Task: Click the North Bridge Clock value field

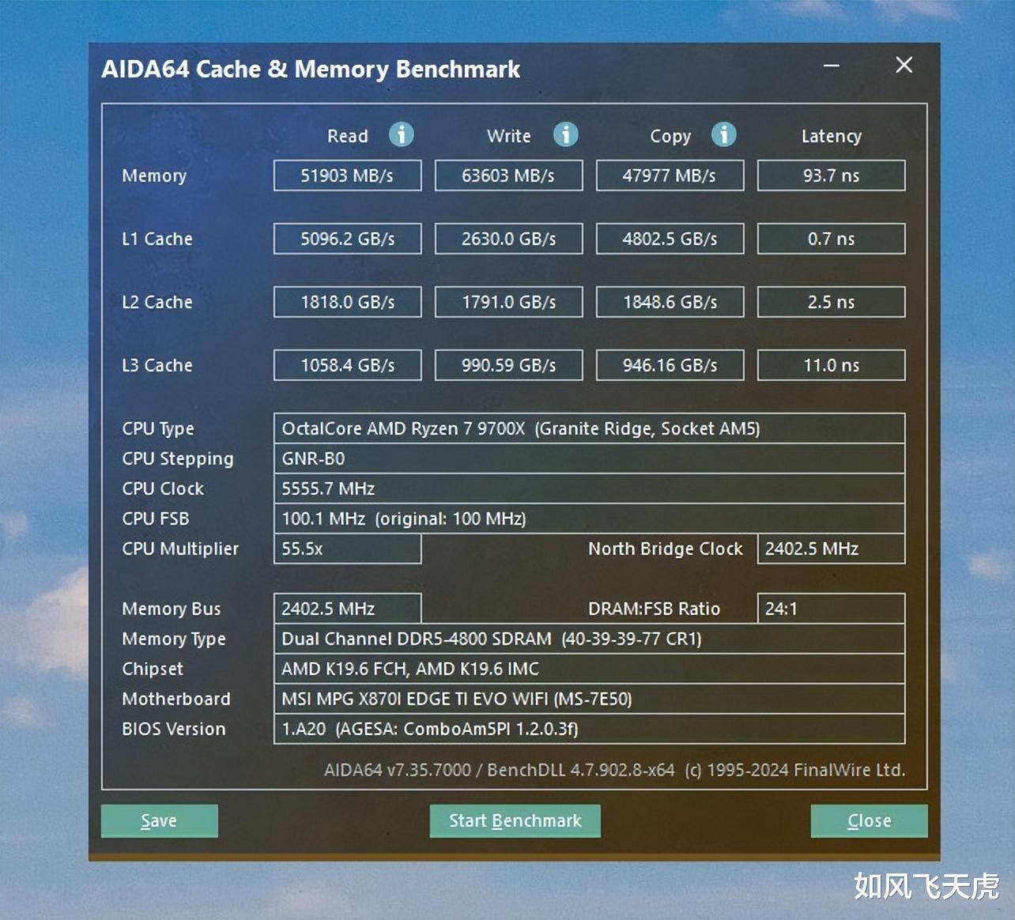Action: click(x=832, y=549)
